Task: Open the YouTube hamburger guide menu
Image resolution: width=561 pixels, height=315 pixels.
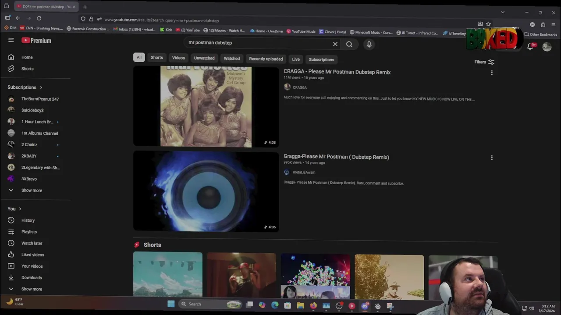Action: click(11, 40)
